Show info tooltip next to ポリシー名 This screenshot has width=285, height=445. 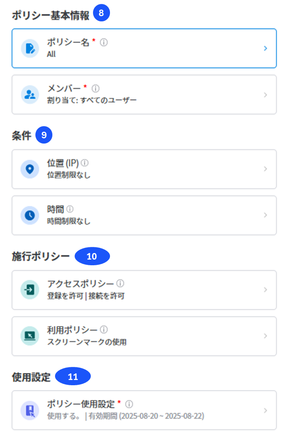(x=104, y=43)
